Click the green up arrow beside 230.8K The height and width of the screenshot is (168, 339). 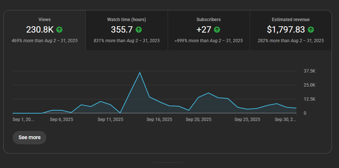point(59,30)
